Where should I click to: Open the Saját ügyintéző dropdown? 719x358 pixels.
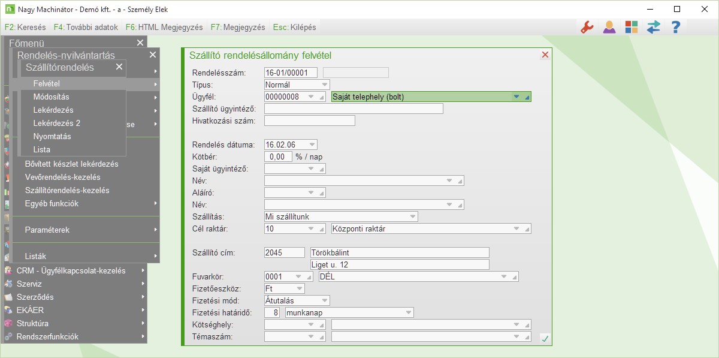[312, 169]
